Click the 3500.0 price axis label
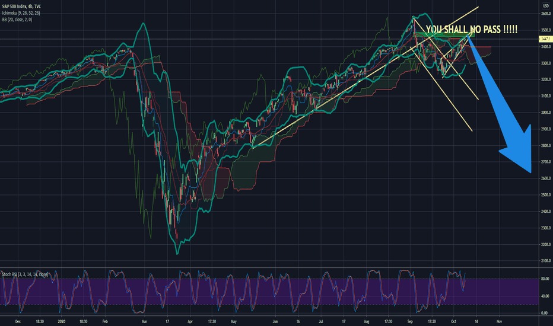The width and height of the screenshot is (553, 326). coord(546,30)
